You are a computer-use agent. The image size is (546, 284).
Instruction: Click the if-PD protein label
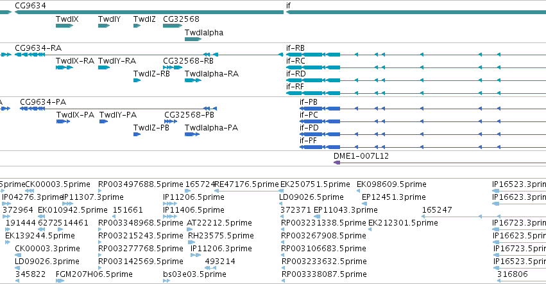coord(309,128)
